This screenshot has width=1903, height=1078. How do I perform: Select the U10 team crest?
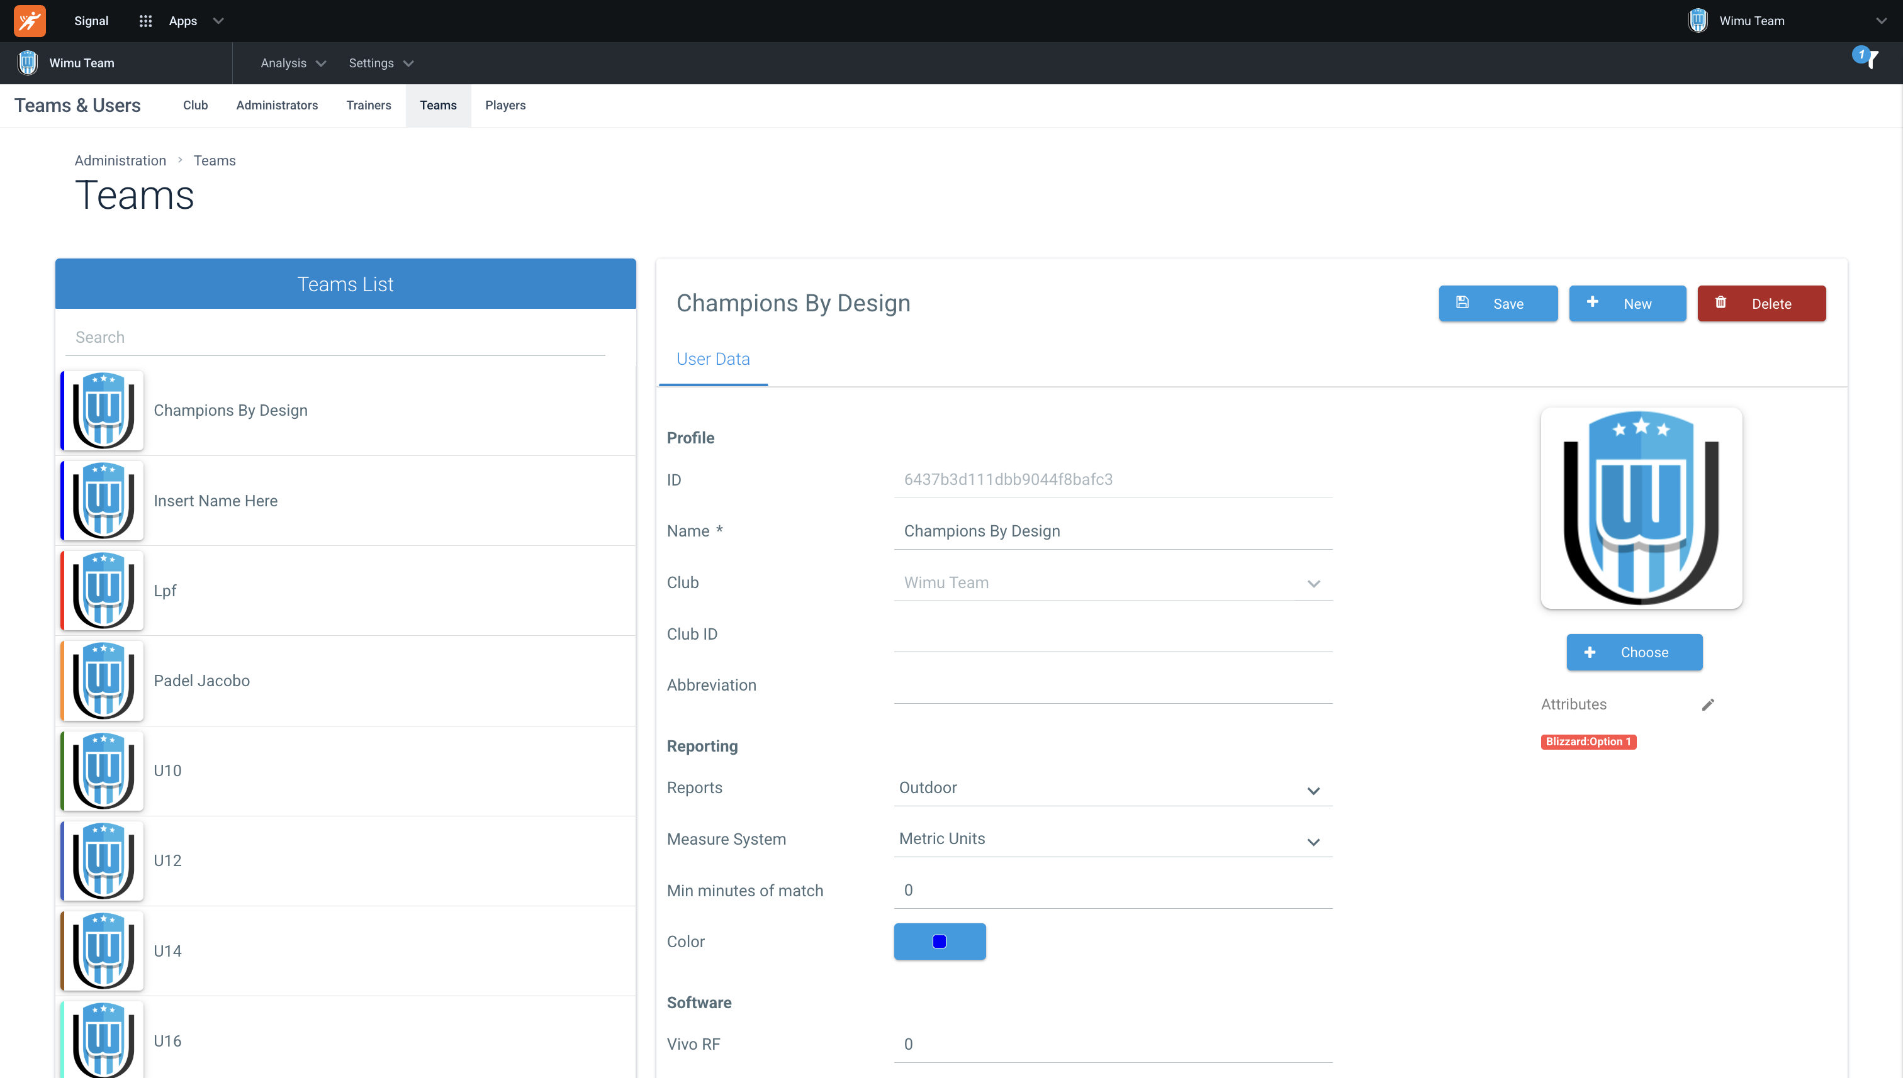pos(103,770)
